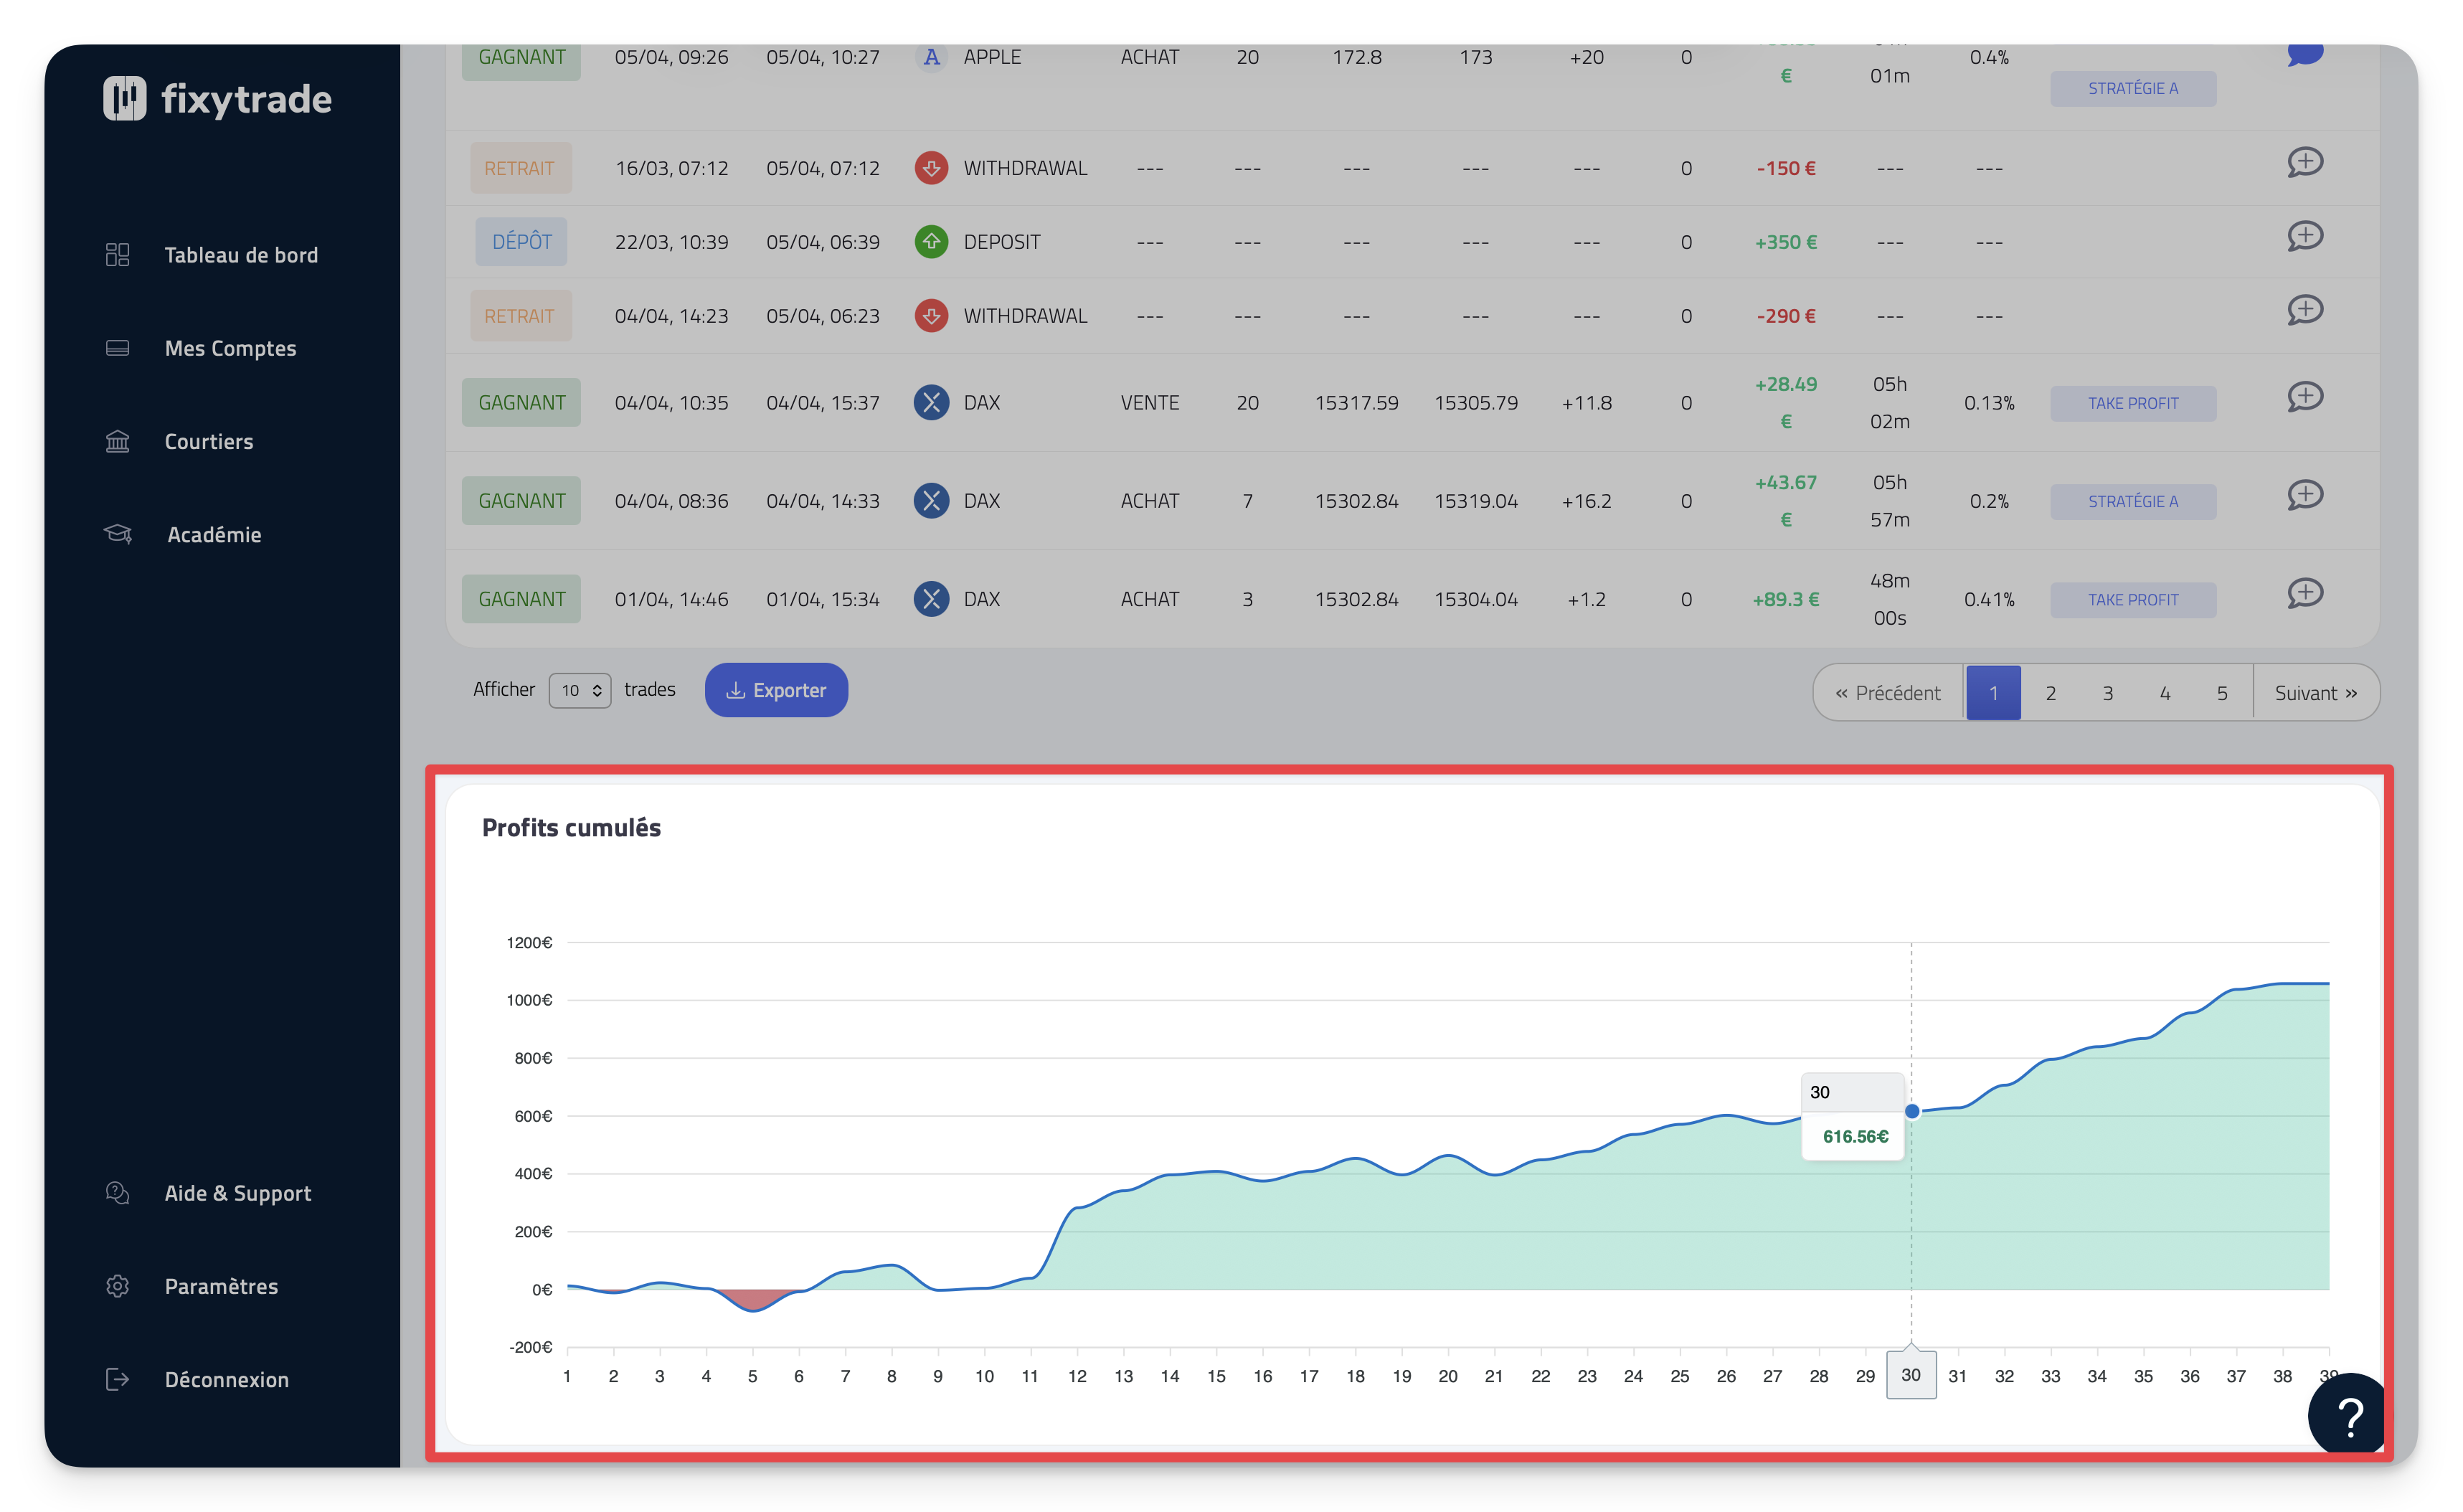This screenshot has width=2463, height=1512.
Task: Open Tableau de bord in the sidebar
Action: (240, 255)
